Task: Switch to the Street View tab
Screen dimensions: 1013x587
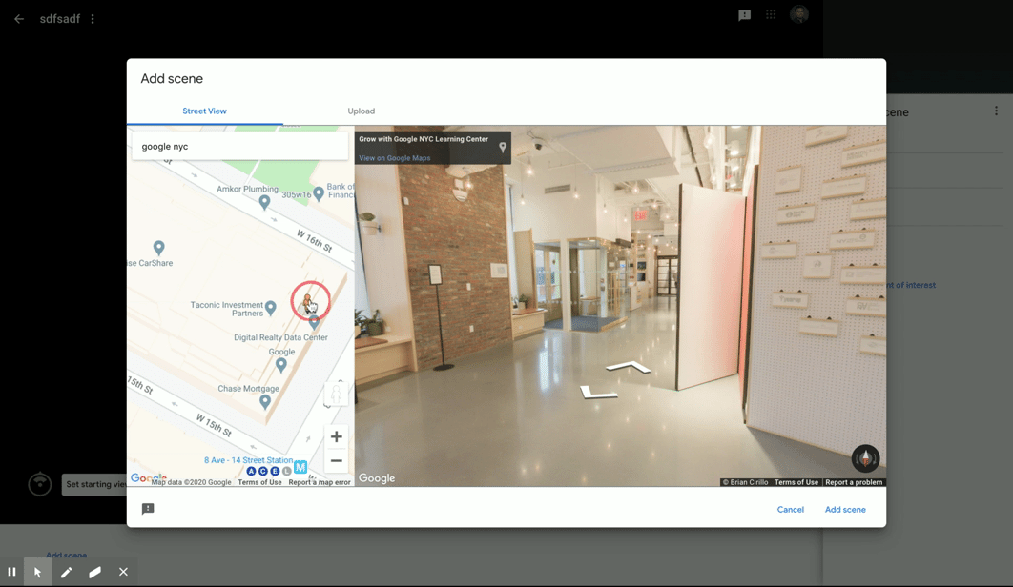Action: 204,111
